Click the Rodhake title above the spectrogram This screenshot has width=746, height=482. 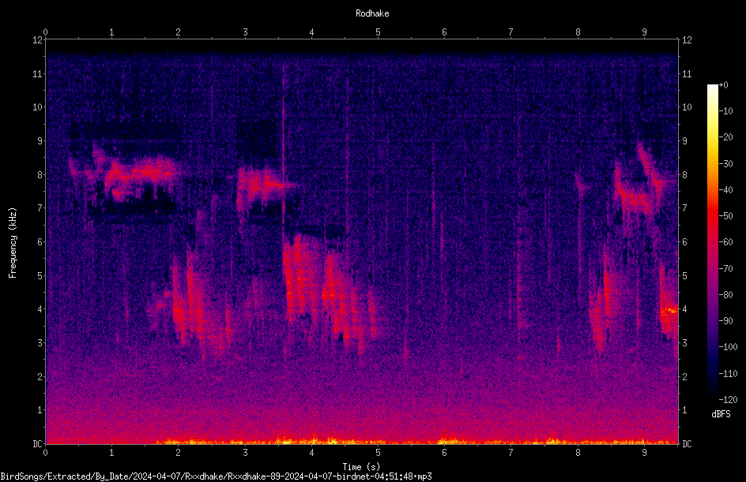[372, 13]
